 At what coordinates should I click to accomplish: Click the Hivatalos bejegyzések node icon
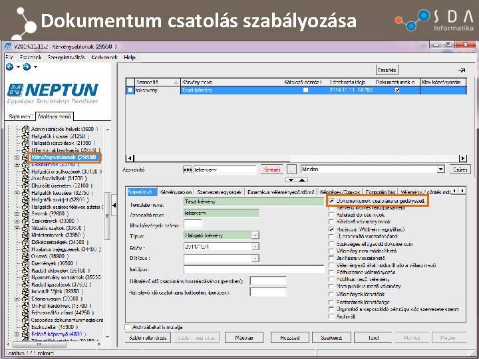26,249
